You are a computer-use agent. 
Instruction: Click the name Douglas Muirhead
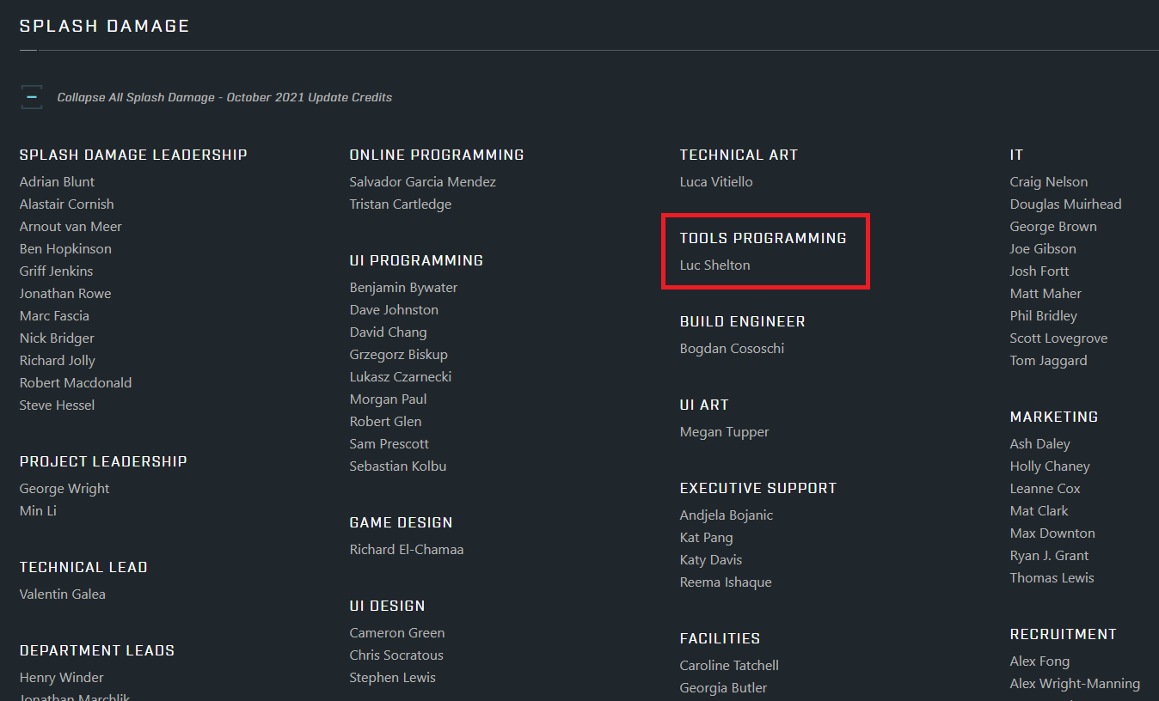tap(1065, 204)
